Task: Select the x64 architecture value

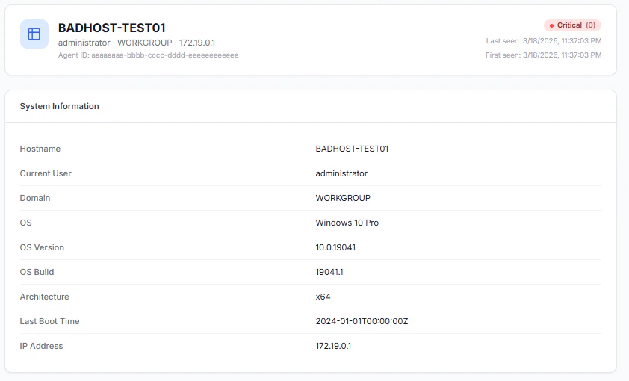Action: tap(323, 297)
